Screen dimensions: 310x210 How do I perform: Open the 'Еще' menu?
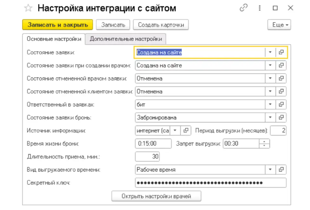[x=279, y=25]
